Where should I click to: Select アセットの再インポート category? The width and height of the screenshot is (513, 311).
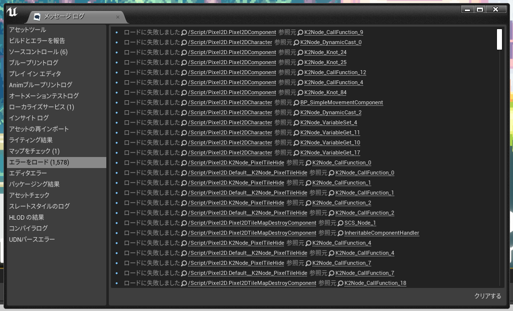pyautogui.click(x=57, y=129)
